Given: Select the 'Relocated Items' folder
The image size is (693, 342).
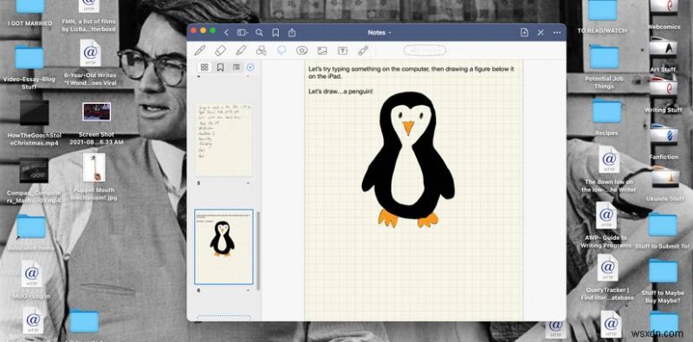Looking at the screenshot, I should pyautogui.click(x=31, y=232).
